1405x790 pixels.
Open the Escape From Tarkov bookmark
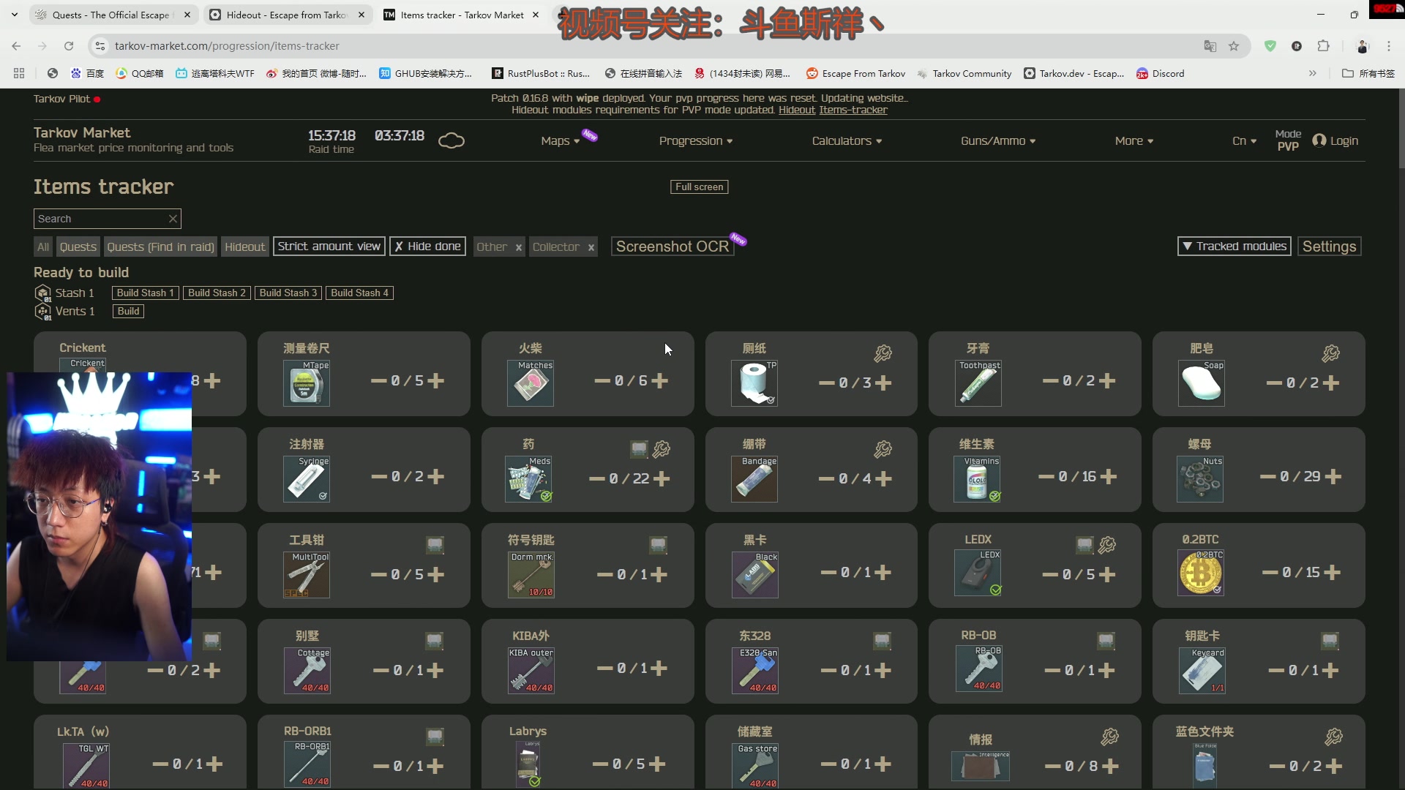(x=855, y=73)
